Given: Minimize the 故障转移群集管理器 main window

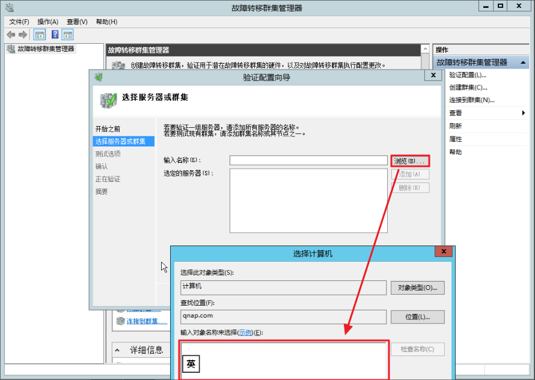Looking at the screenshot, I should tap(486, 6).
